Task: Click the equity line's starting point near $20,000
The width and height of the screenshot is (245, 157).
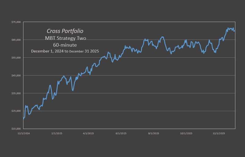Action: point(24,119)
